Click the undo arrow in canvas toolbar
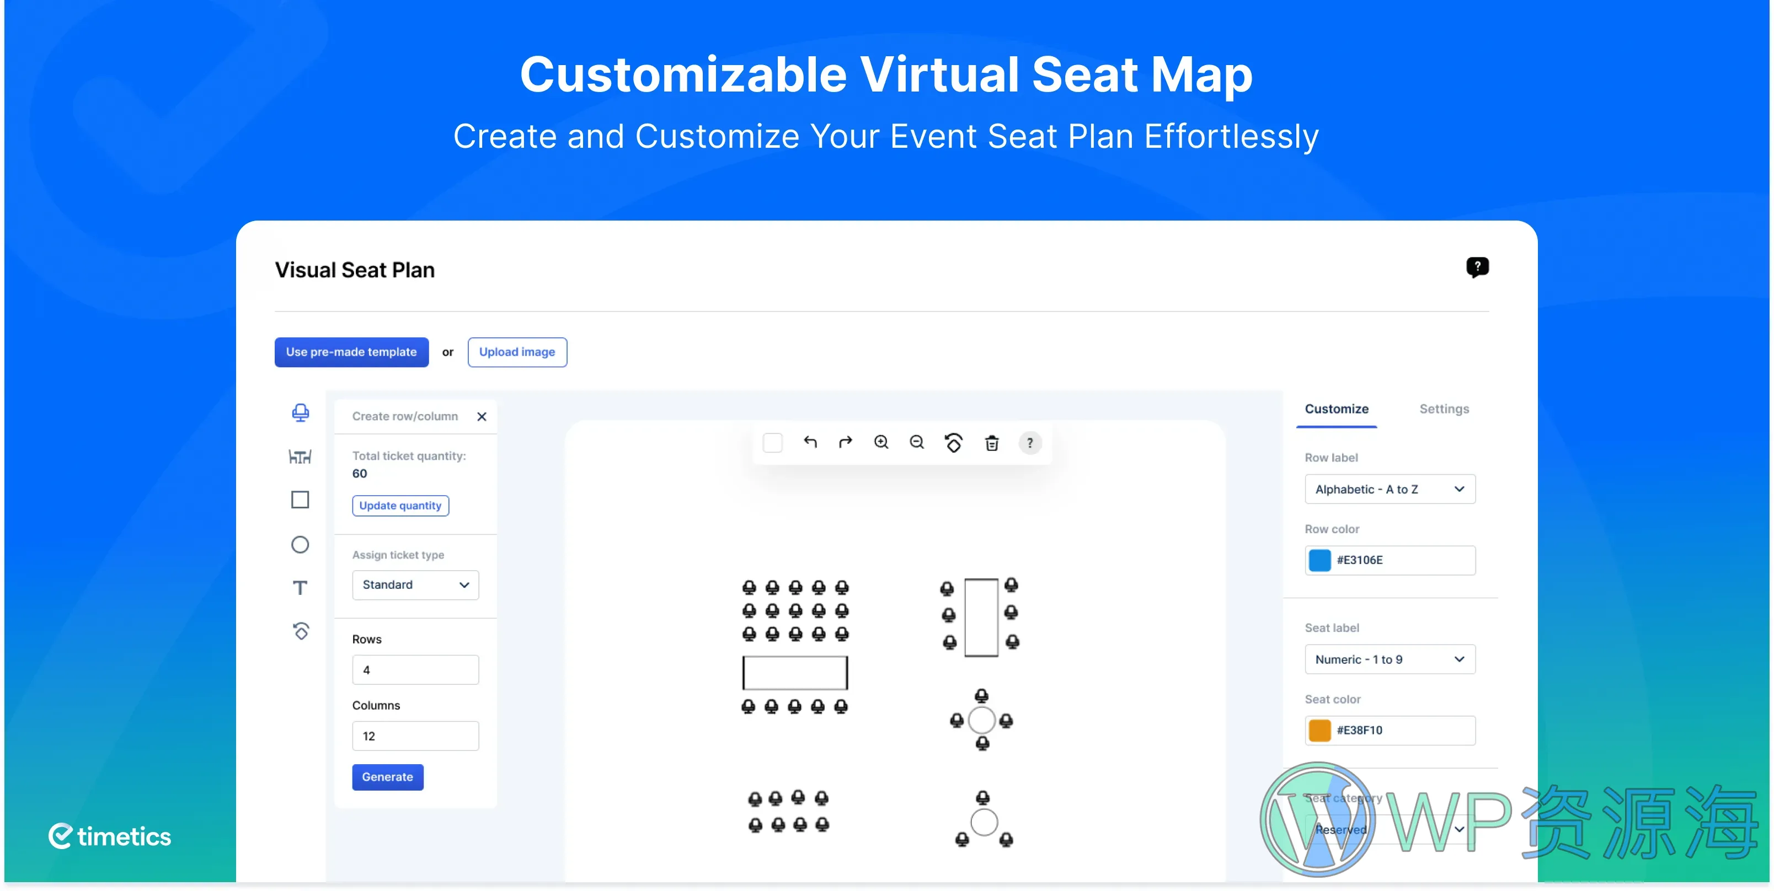The image size is (1774, 891). [810, 442]
